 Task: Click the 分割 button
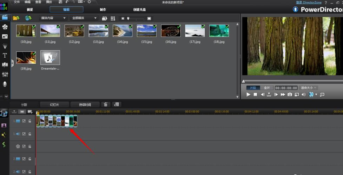(x=24, y=105)
